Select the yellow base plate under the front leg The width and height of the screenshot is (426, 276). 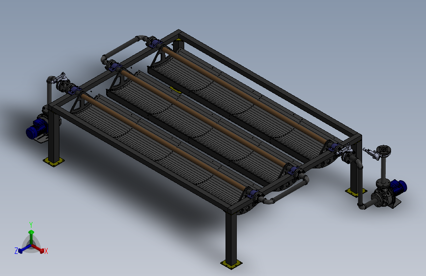[231, 264]
